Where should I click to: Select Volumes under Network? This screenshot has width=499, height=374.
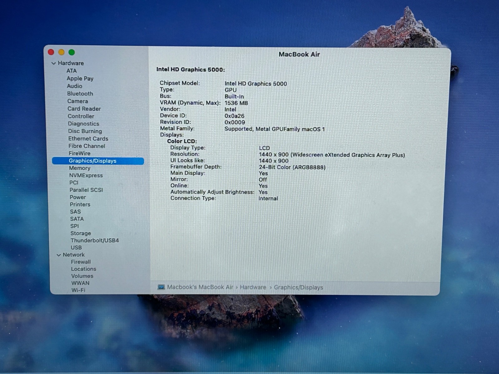[82, 276]
